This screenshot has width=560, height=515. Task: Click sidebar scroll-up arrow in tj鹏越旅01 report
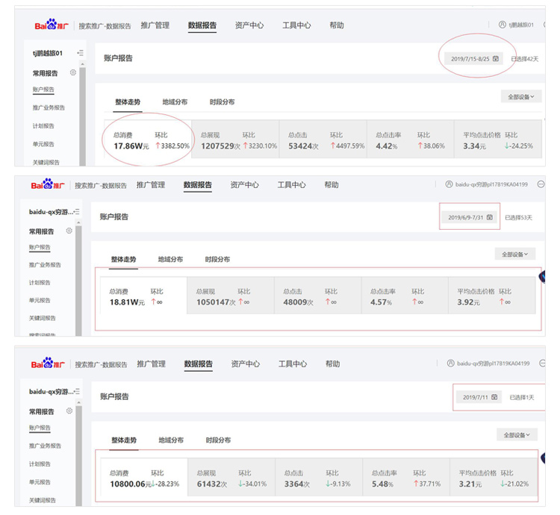[82, 64]
